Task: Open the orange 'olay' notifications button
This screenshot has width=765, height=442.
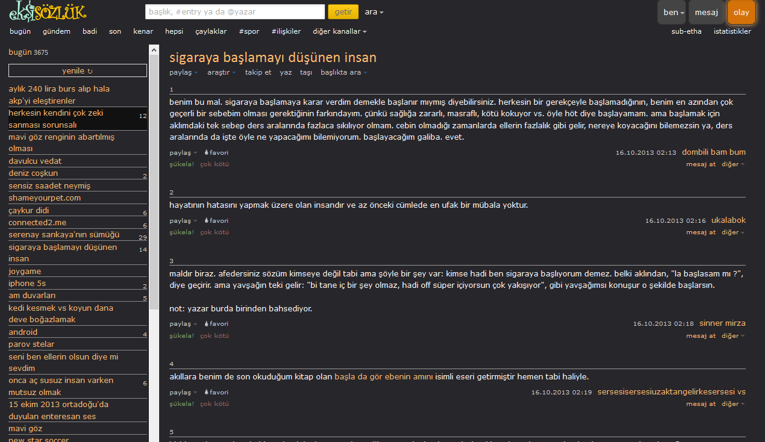Action: [741, 12]
